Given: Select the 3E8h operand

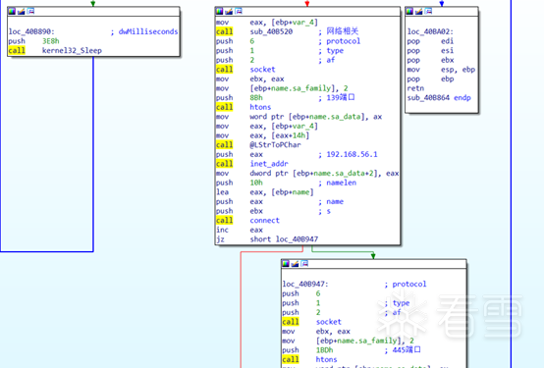Looking at the screenshot, I should click(51, 41).
